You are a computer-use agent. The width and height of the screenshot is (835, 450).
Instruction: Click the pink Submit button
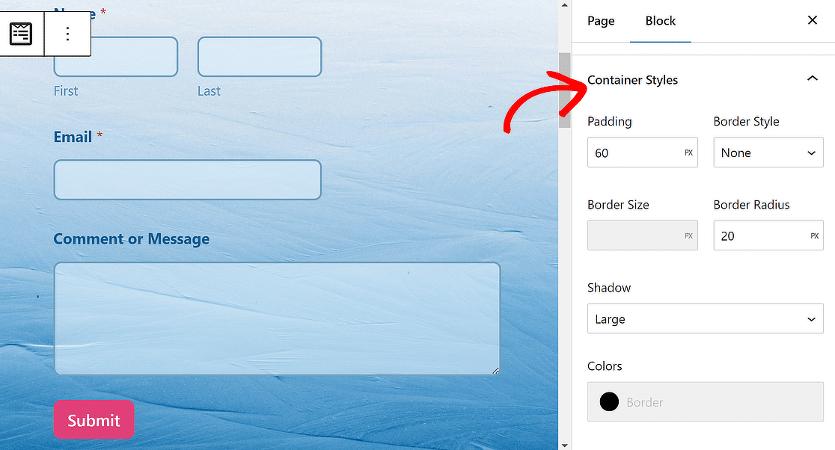(x=94, y=419)
